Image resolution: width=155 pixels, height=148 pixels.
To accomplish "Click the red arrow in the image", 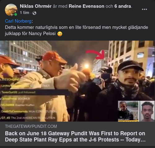I will point(96,54).
